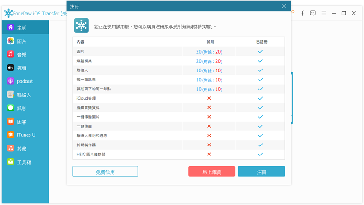The height and width of the screenshot is (205, 364).
Task: Click red X in 鈴聲製作器 row
Action: click(209, 145)
